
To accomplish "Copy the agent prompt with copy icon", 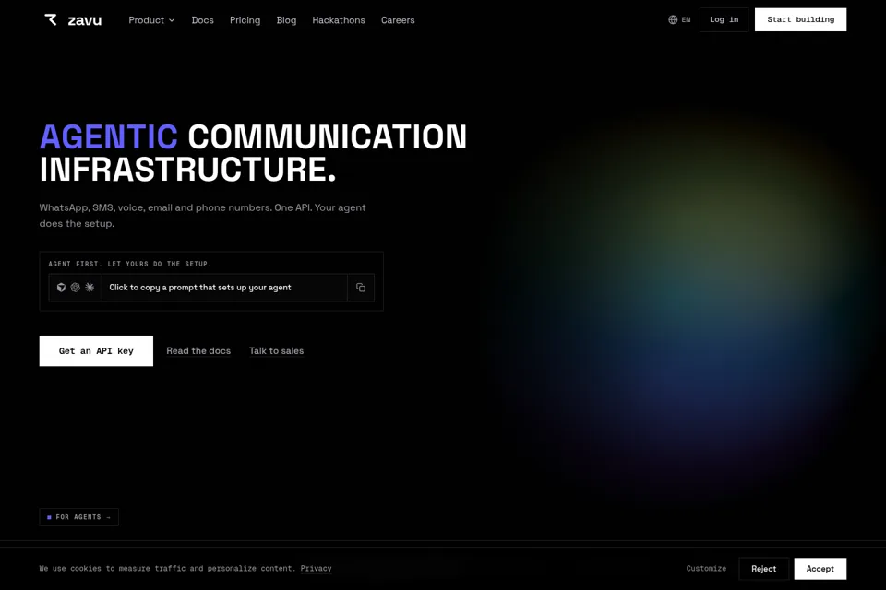I will pyautogui.click(x=361, y=288).
